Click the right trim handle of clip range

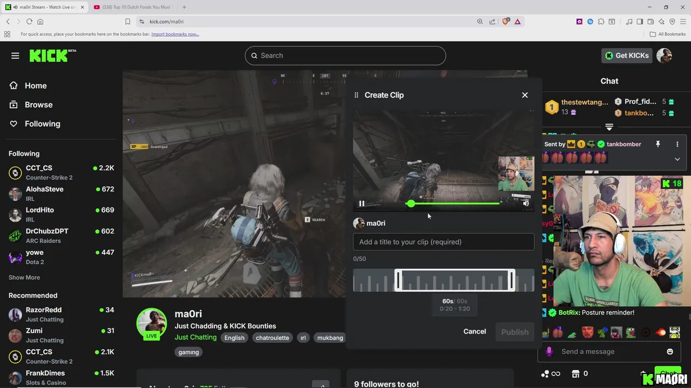pos(511,280)
